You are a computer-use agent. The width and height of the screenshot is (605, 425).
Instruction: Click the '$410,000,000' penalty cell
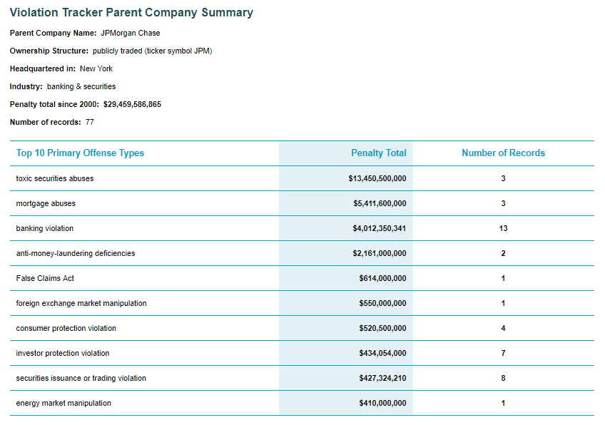(x=382, y=404)
